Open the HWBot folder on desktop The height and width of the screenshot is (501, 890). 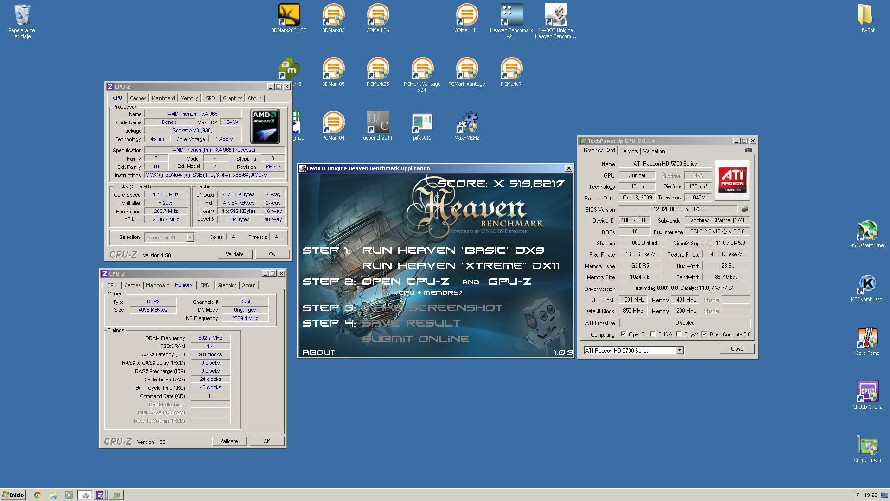[x=867, y=19]
